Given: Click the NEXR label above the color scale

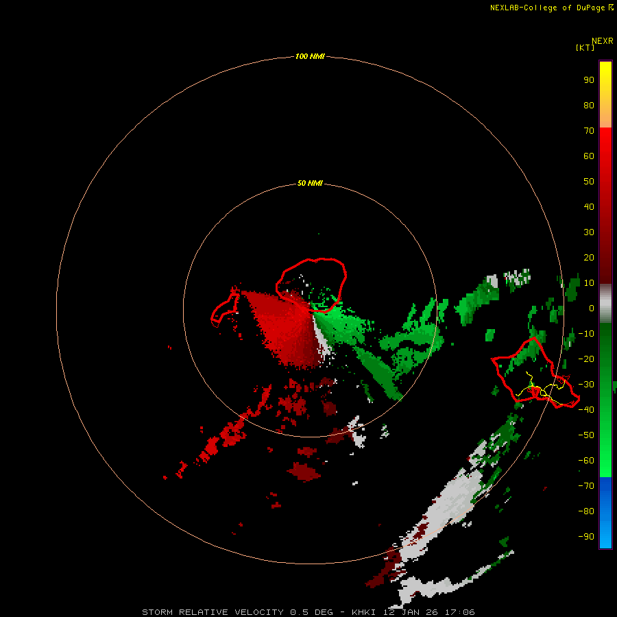Looking at the screenshot, I should pyautogui.click(x=603, y=41).
